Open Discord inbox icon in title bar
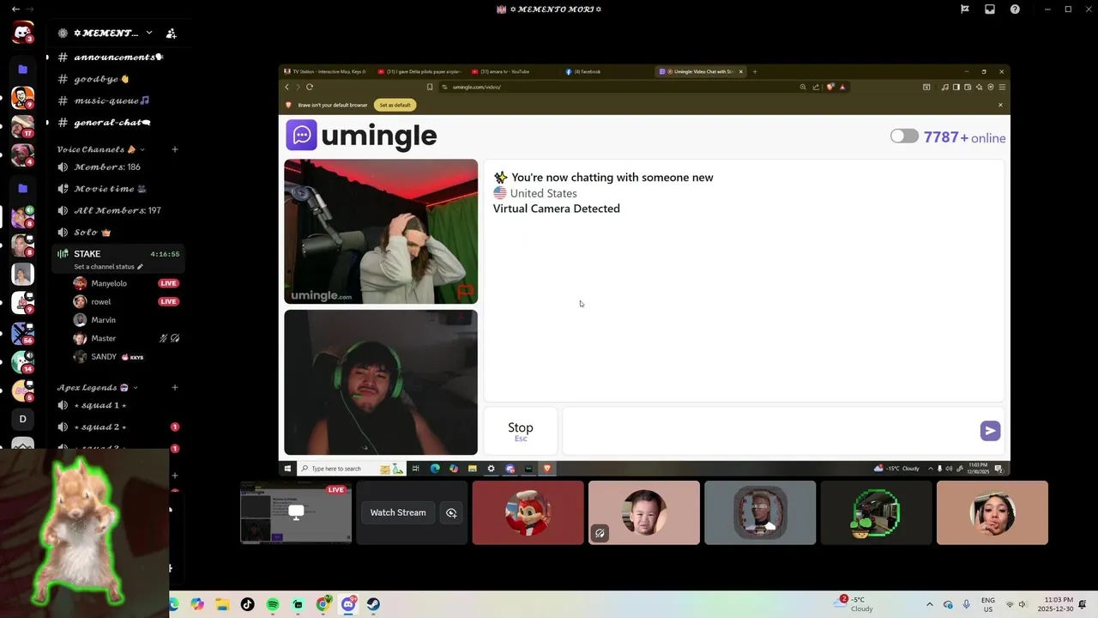This screenshot has height=618, width=1098. (990, 9)
